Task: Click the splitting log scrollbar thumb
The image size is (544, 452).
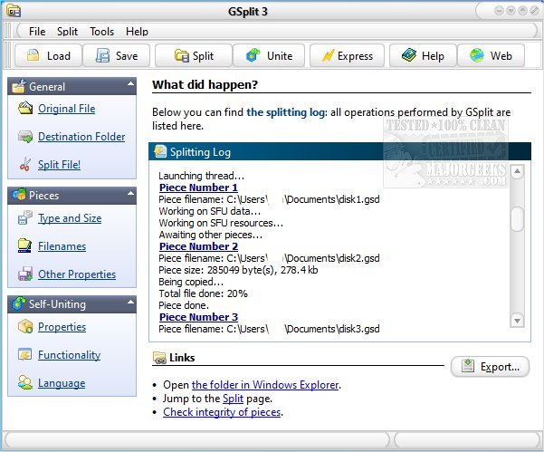Action: click(x=517, y=219)
